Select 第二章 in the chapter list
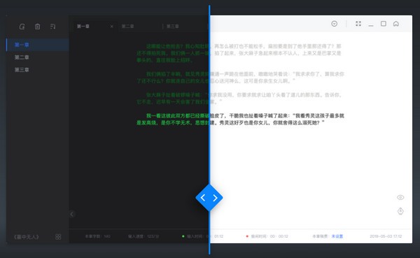 [38, 57]
